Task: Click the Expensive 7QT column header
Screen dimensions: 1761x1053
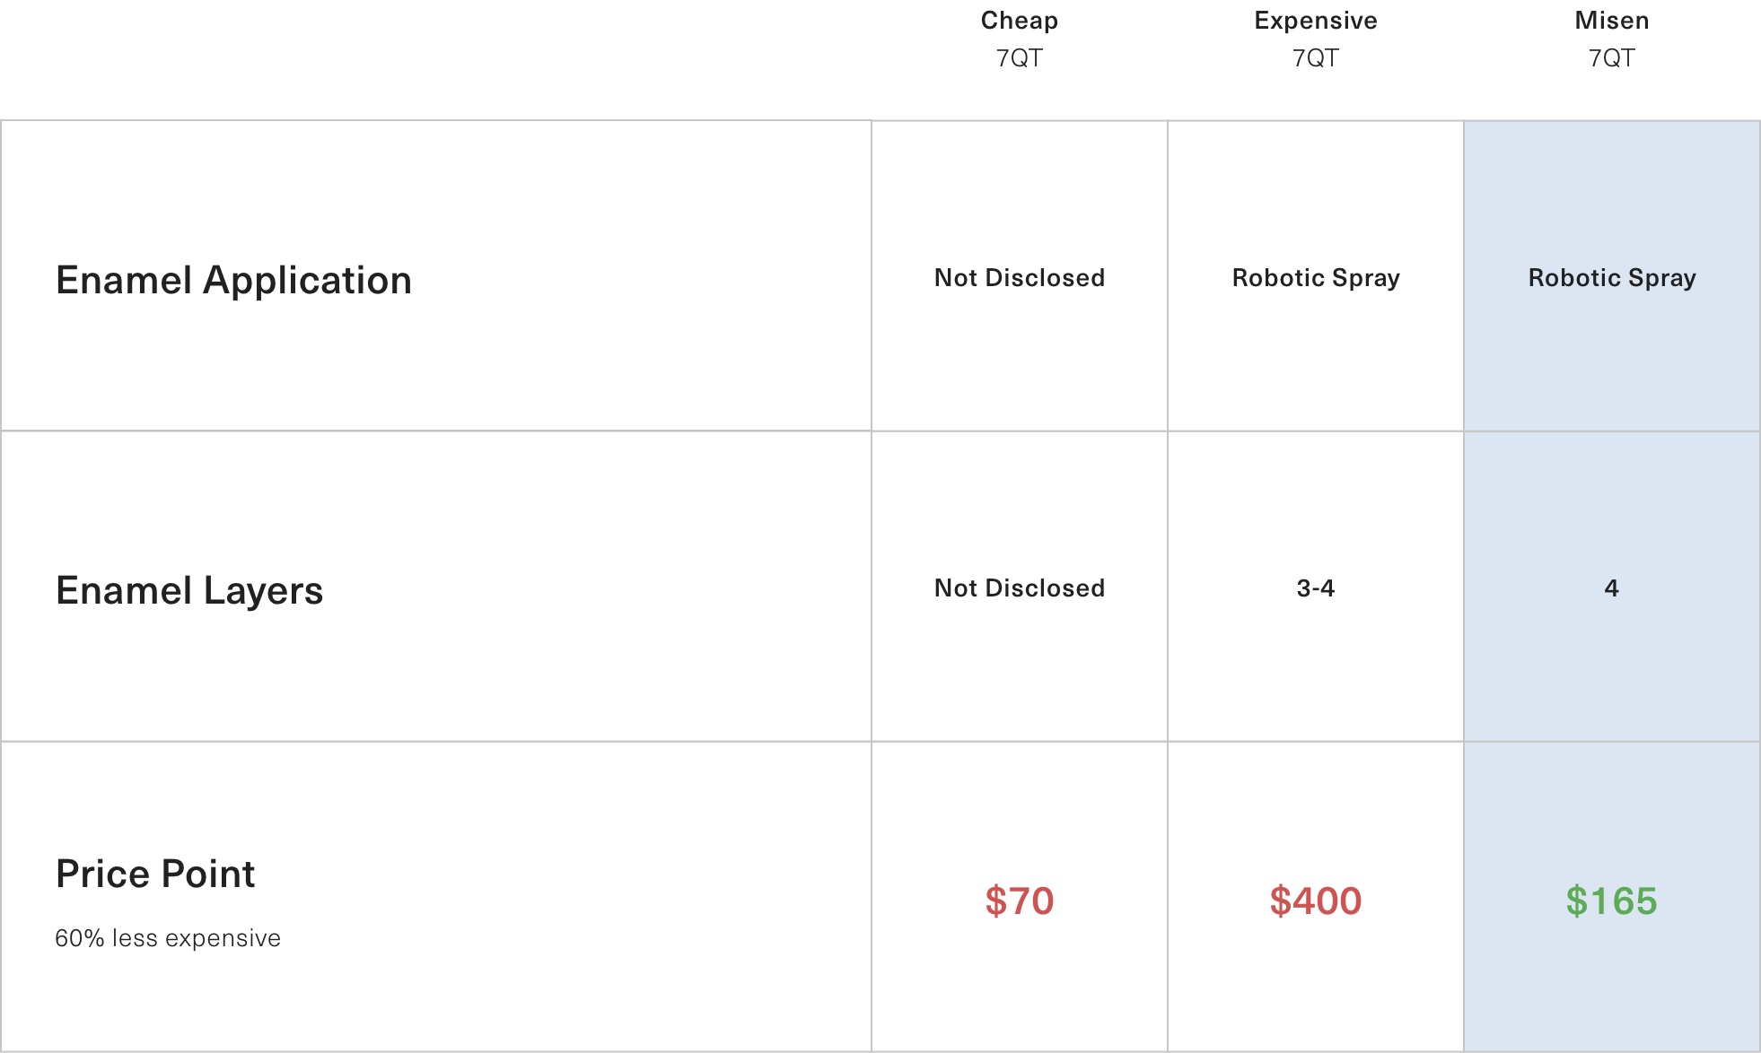Action: 1315,39
